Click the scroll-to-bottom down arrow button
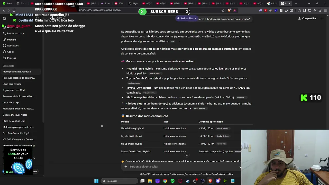 (x=187, y=155)
